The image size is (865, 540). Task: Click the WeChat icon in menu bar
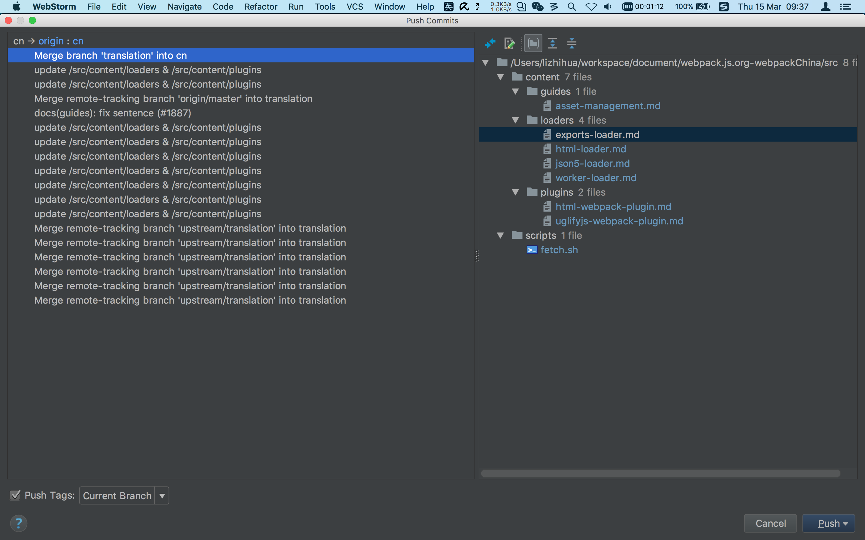[537, 6]
